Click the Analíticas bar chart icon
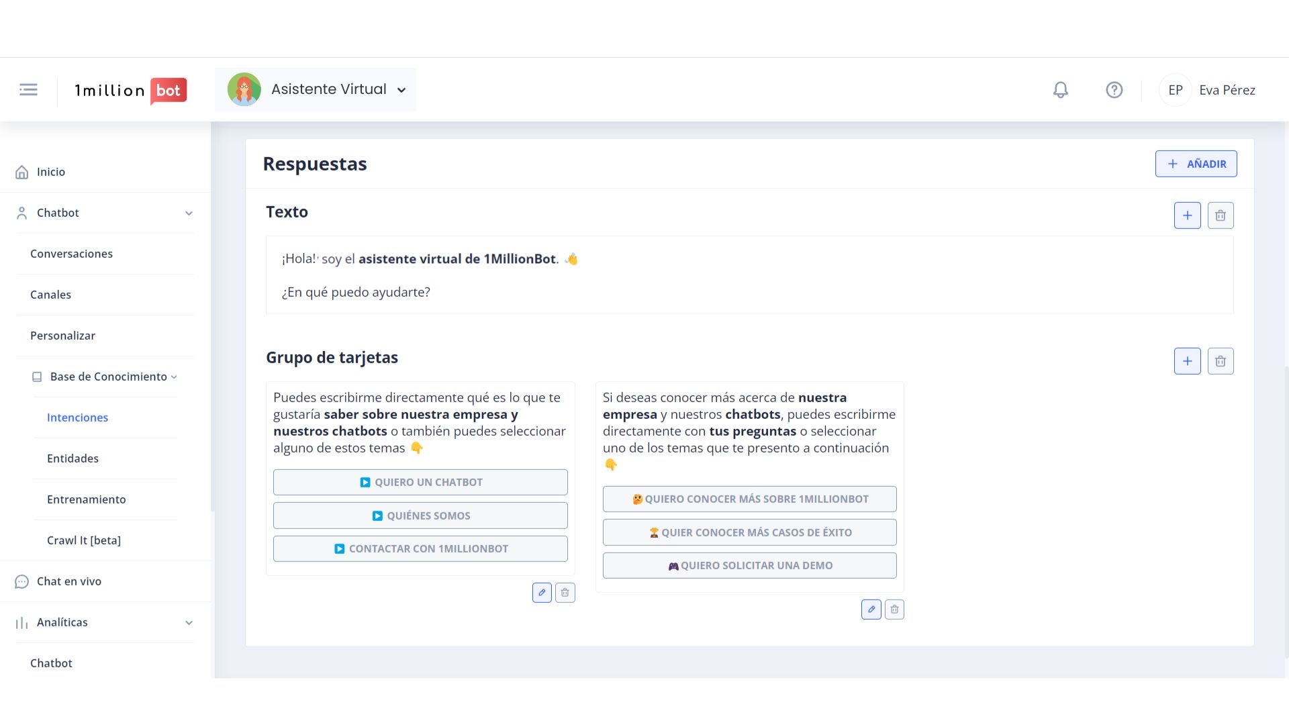This screenshot has width=1289, height=725. click(x=22, y=623)
